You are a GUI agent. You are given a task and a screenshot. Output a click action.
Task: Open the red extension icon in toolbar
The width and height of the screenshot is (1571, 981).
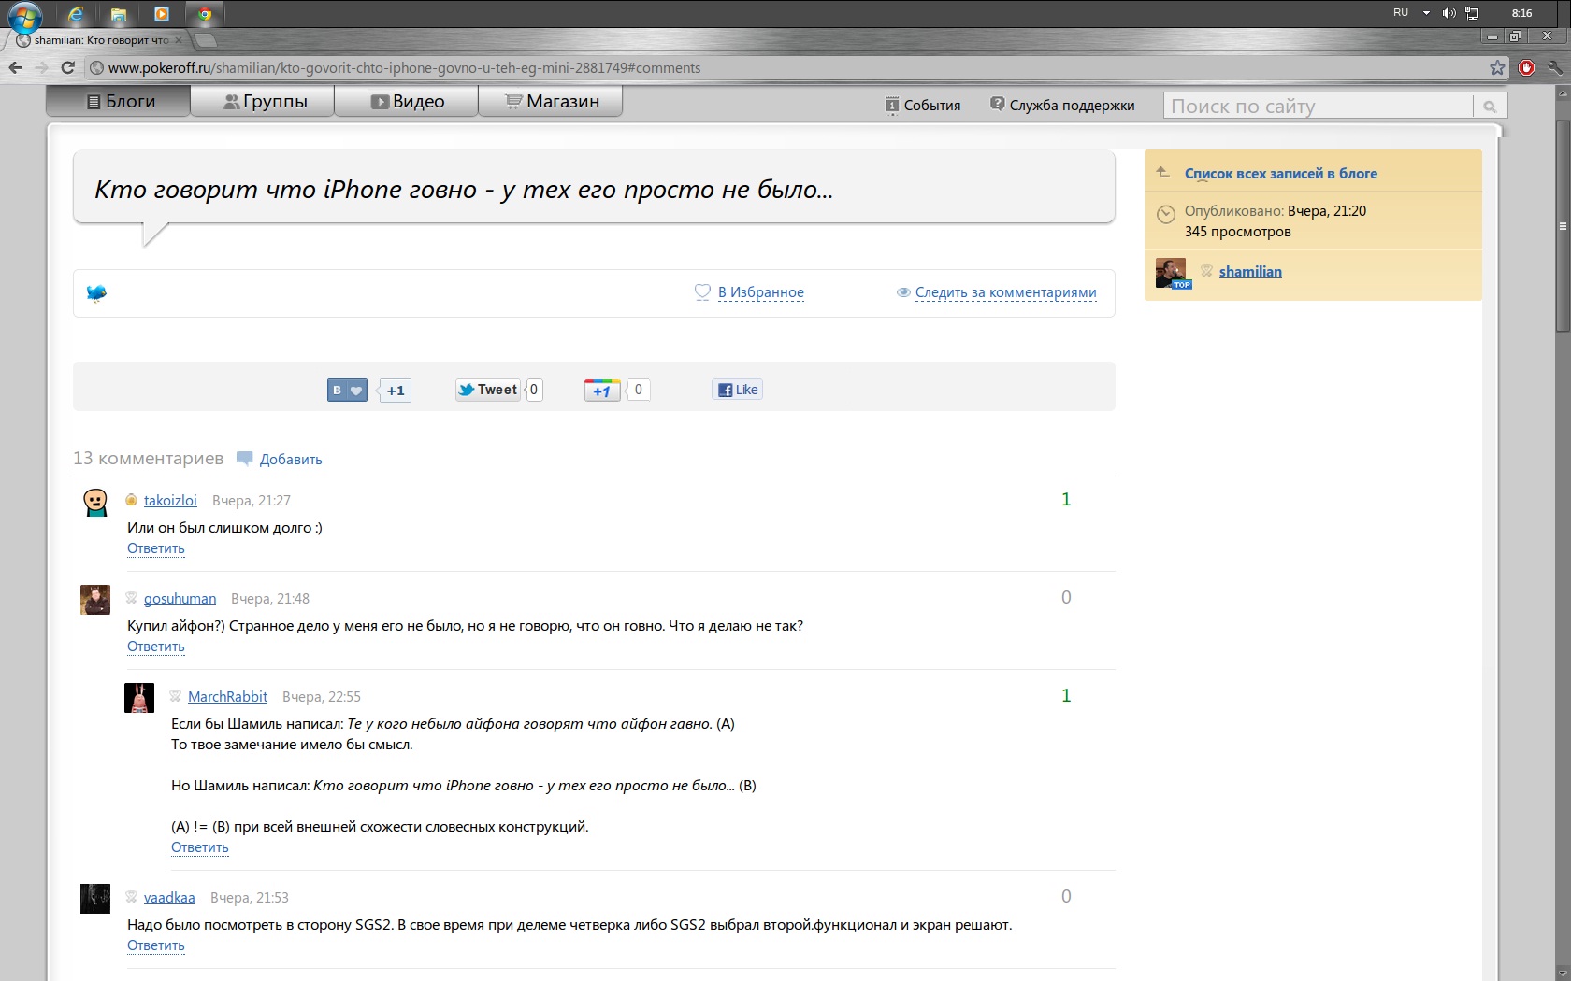[1527, 67]
